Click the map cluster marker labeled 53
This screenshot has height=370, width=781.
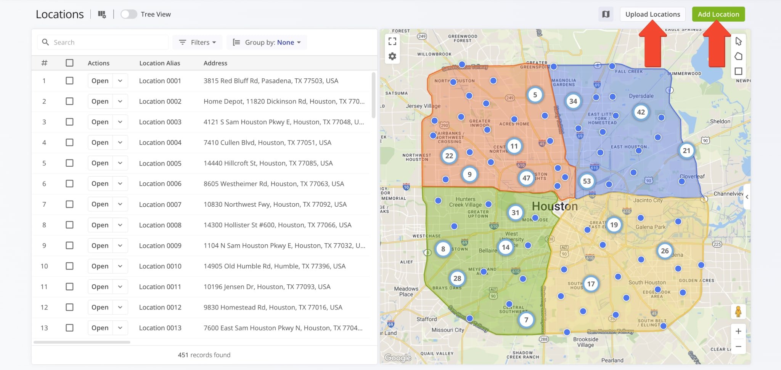(x=587, y=181)
